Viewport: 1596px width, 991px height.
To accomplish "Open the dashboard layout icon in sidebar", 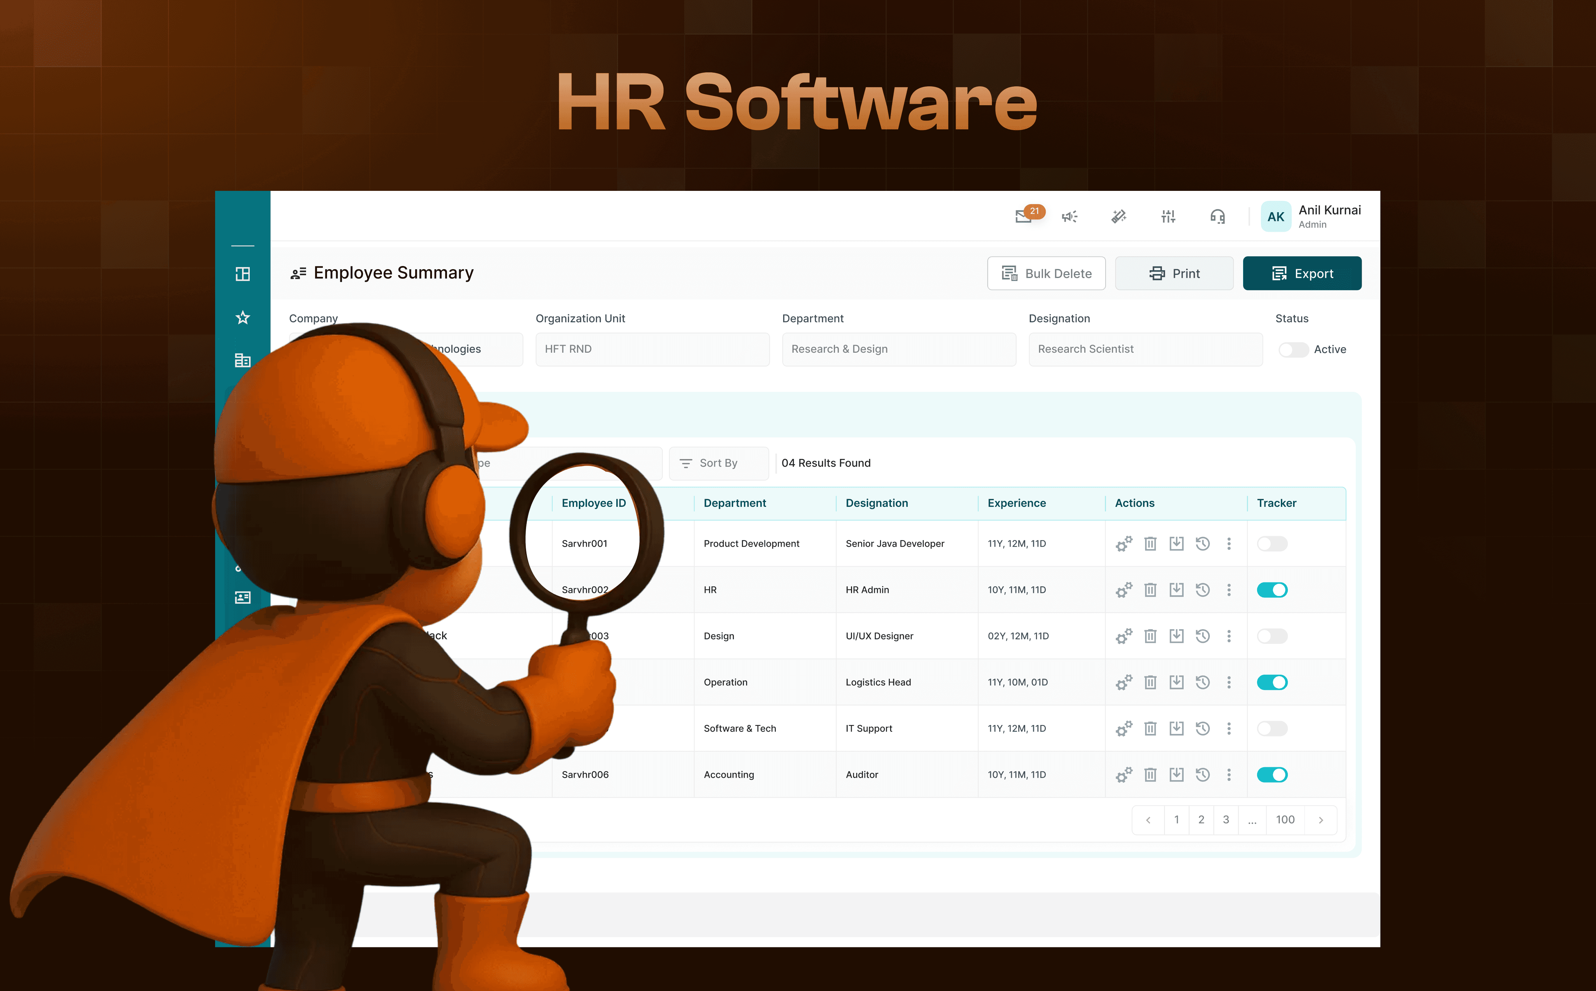I will (x=243, y=274).
